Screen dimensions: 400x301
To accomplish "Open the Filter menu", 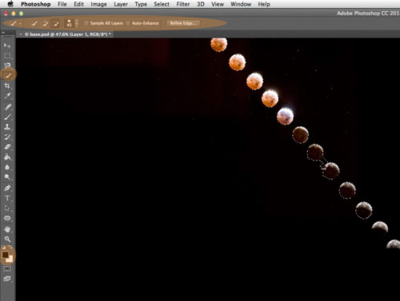I will pos(183,4).
